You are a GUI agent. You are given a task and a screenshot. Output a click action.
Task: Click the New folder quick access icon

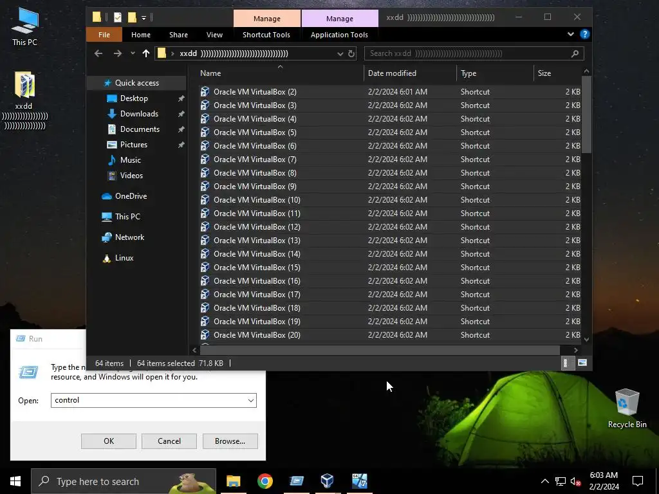click(132, 17)
